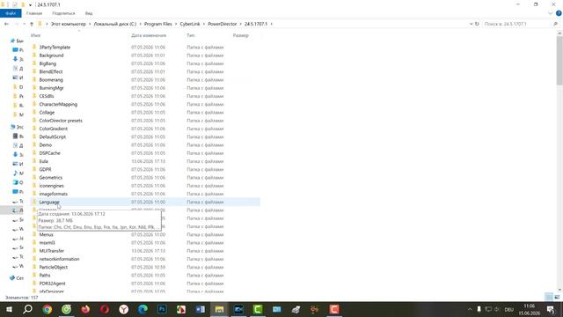The image size is (563, 317).
Task: Navigate to Program Files in breadcrumb
Action: click(158, 24)
